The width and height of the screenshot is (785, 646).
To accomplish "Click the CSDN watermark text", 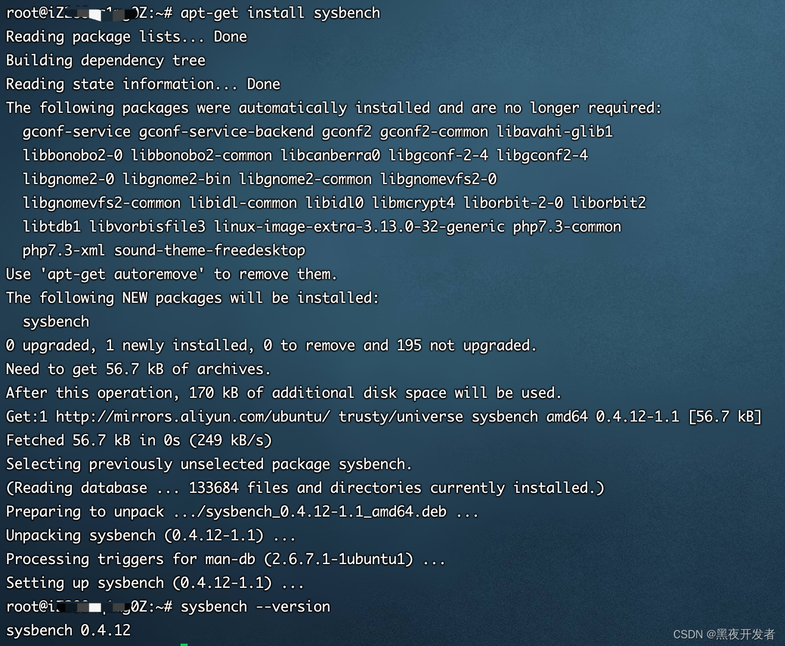I will (724, 634).
